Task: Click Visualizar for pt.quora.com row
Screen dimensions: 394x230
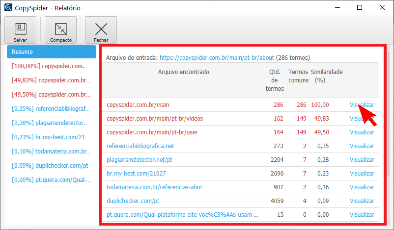Action: tap(362, 215)
